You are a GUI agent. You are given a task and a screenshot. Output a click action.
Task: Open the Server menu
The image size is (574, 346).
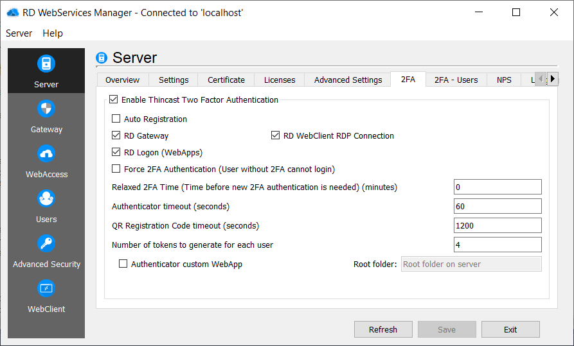coord(19,33)
